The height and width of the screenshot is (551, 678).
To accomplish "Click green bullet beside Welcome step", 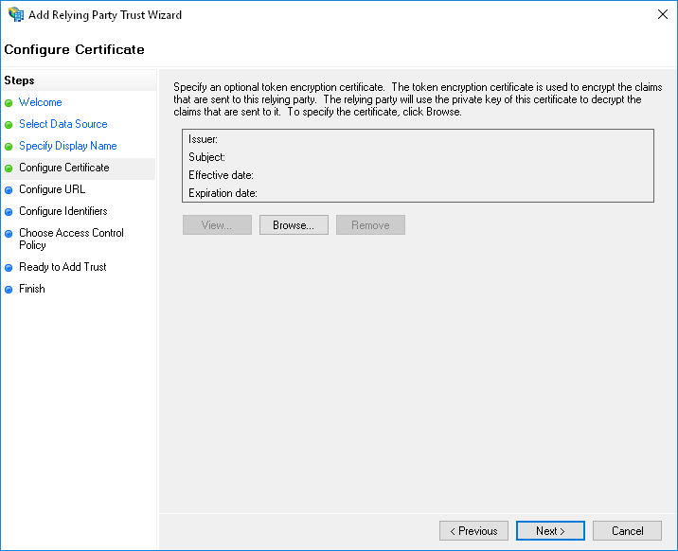I will coord(9,103).
